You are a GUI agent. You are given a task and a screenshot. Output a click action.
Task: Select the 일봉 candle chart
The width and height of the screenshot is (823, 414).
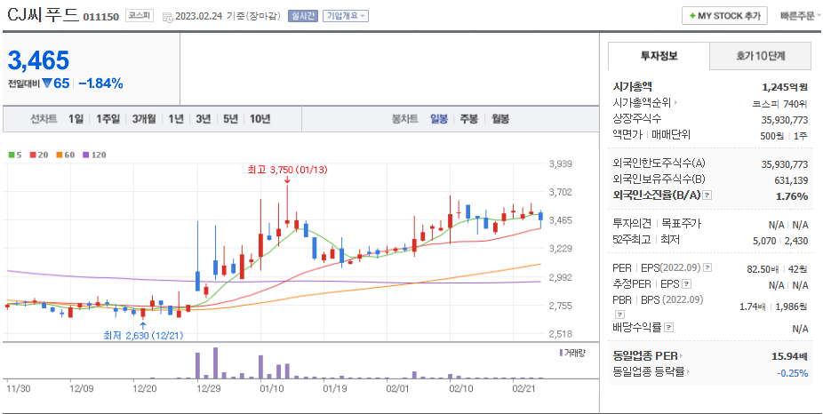click(439, 119)
